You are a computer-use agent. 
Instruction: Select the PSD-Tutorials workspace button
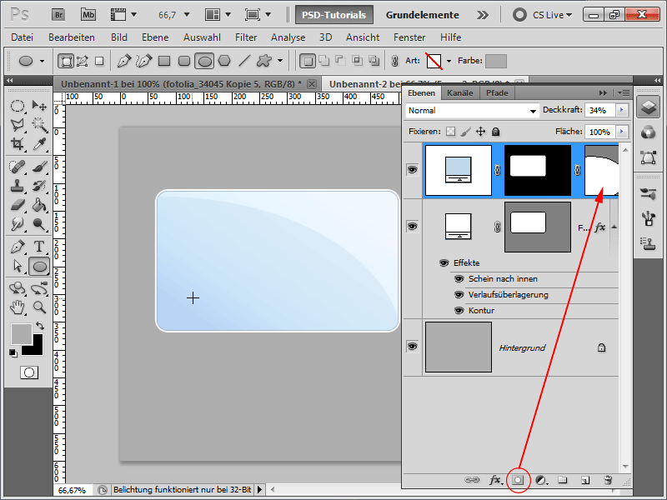pos(334,15)
